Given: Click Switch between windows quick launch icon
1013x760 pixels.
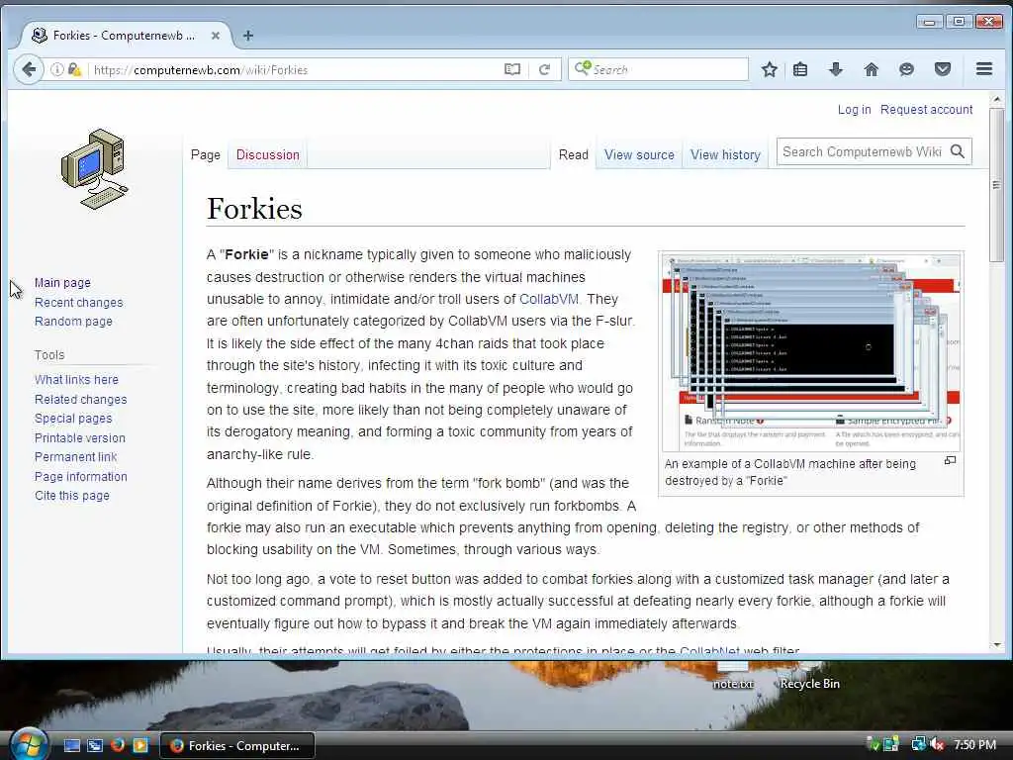Looking at the screenshot, I should click(95, 745).
